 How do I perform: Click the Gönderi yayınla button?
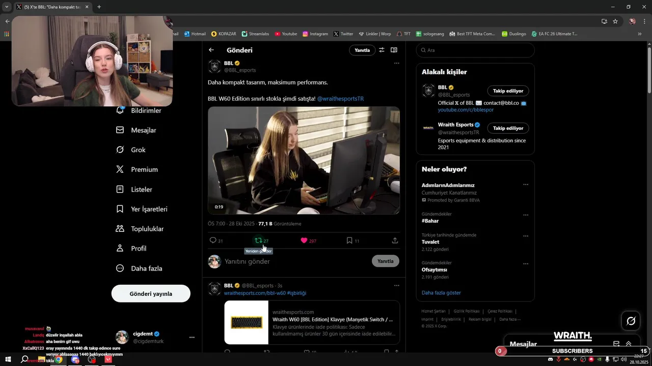pos(151,294)
